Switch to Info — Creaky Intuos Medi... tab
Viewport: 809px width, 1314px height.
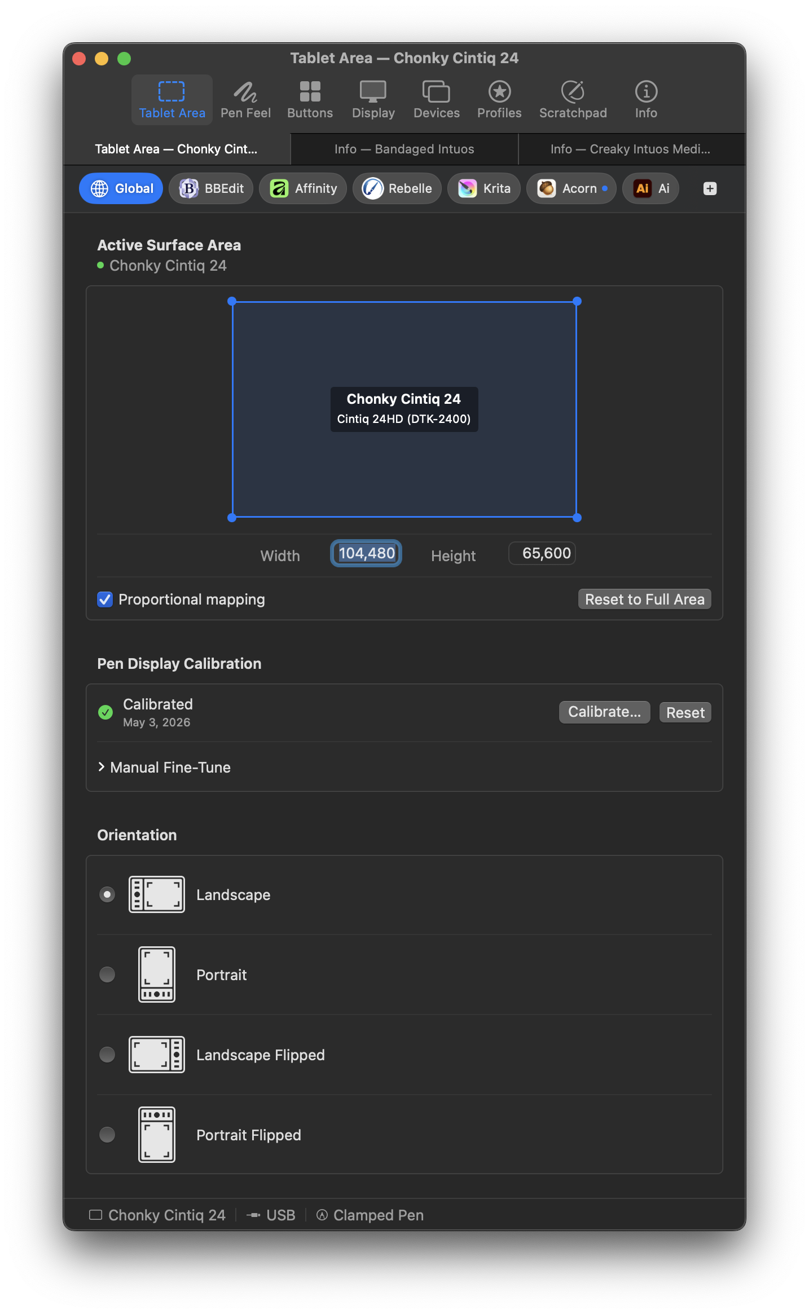[x=631, y=149]
